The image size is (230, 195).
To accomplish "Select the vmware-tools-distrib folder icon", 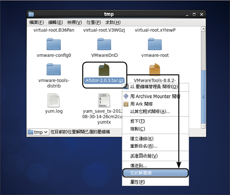I will [x=54, y=69].
